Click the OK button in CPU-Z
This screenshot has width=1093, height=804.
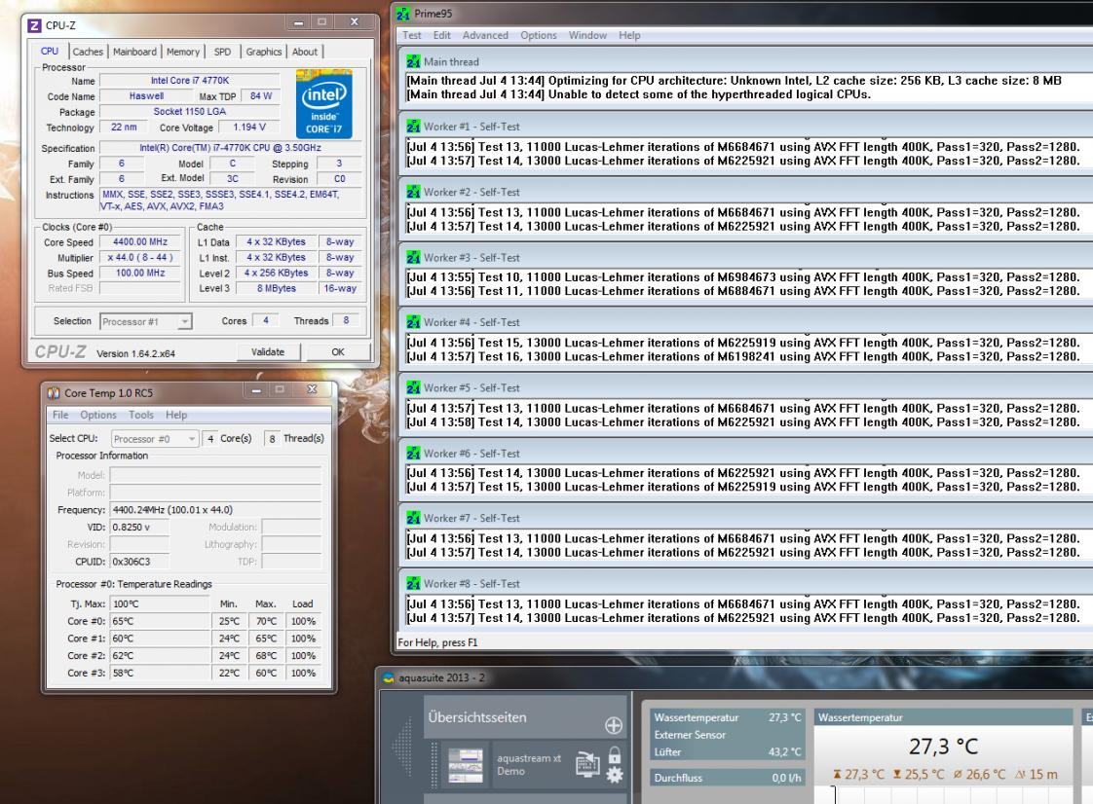(x=338, y=351)
